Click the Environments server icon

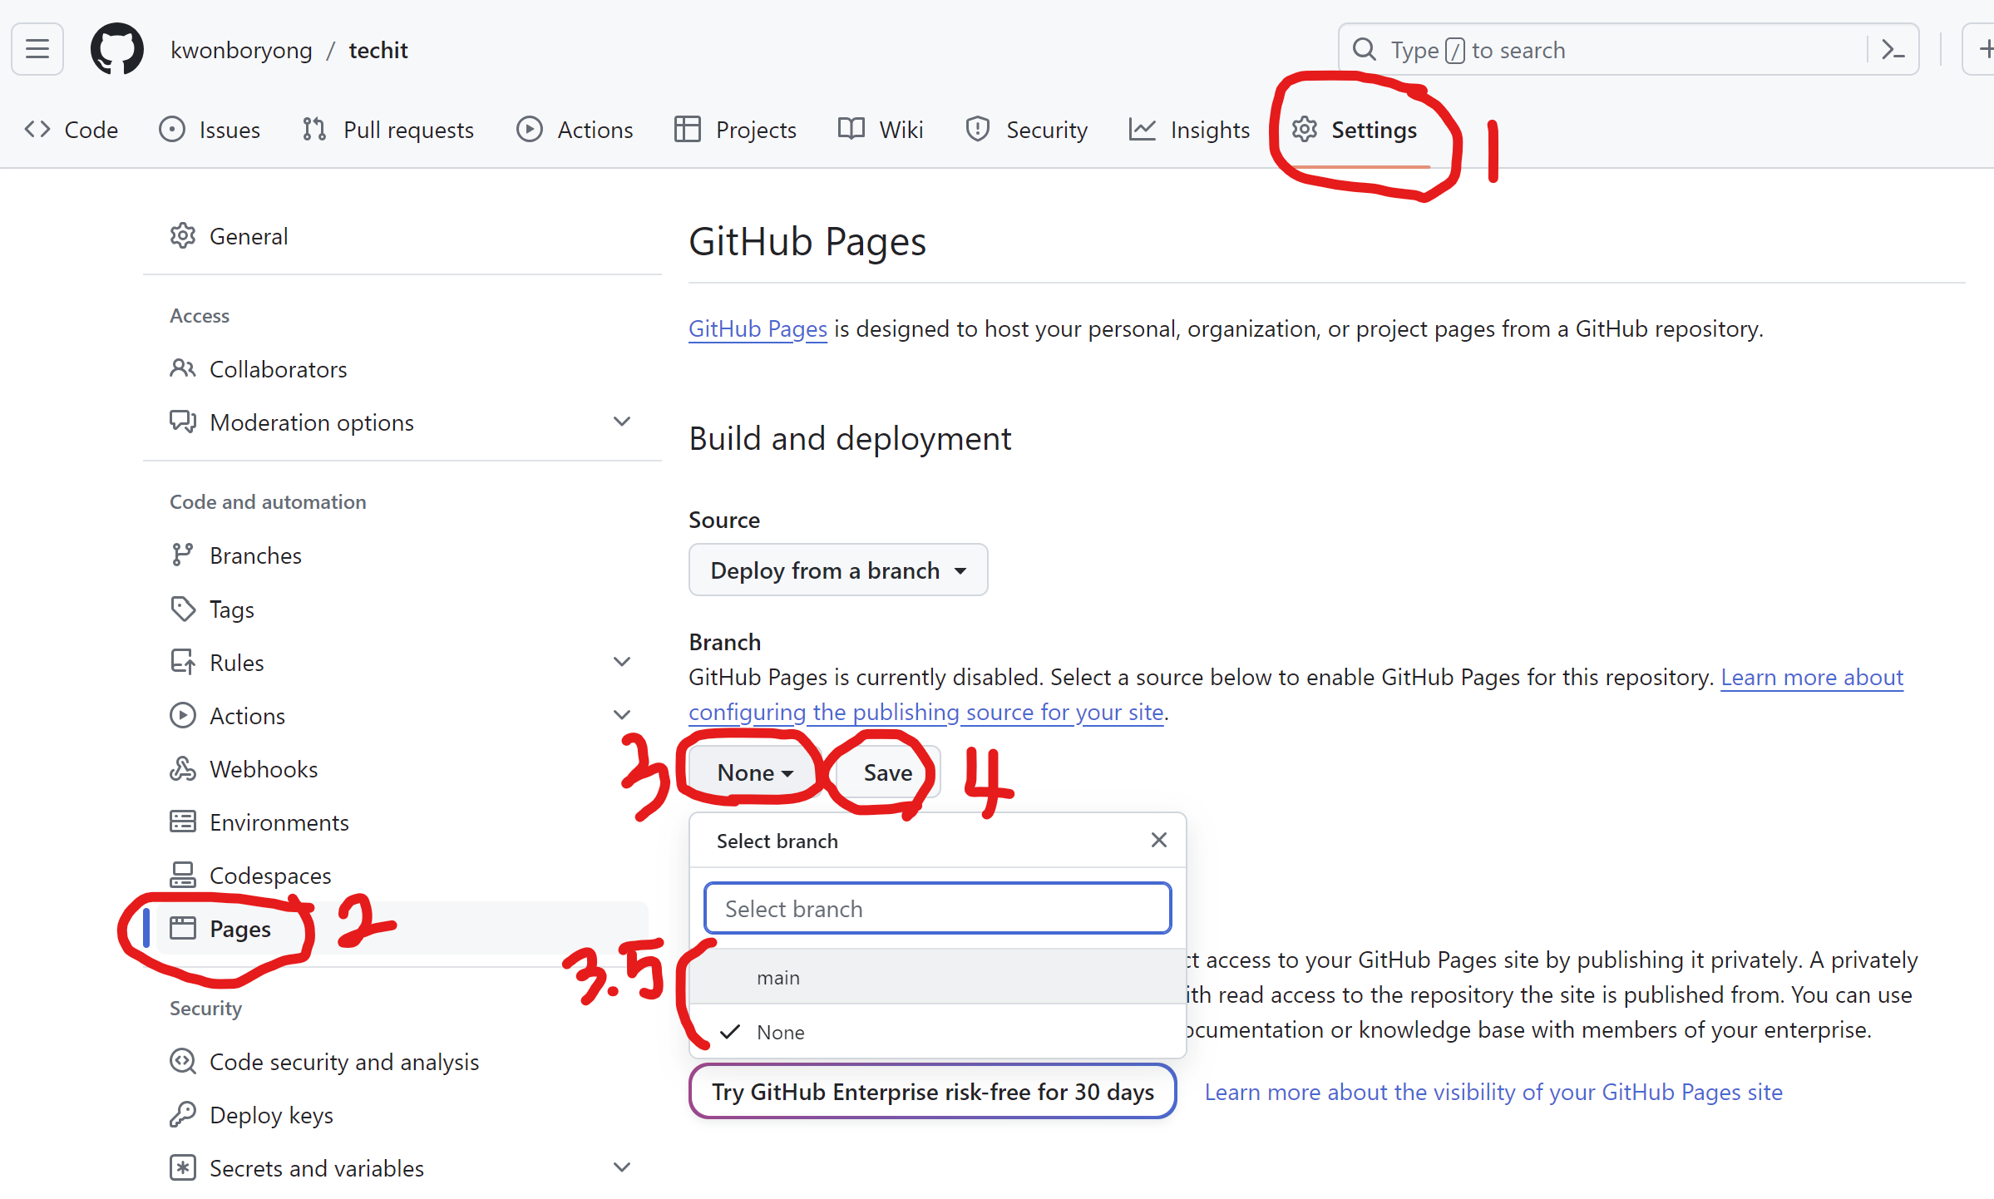pos(183,822)
